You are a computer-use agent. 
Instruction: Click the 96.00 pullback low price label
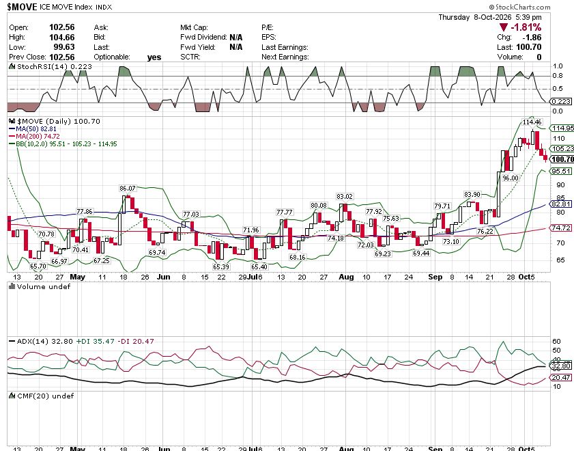[511, 178]
